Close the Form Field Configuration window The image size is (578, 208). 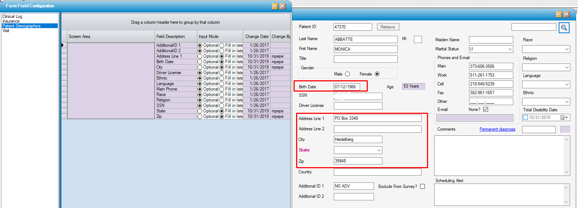pyautogui.click(x=283, y=6)
